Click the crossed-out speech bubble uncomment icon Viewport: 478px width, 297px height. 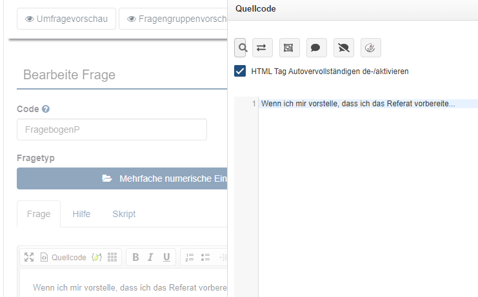pyautogui.click(x=343, y=48)
